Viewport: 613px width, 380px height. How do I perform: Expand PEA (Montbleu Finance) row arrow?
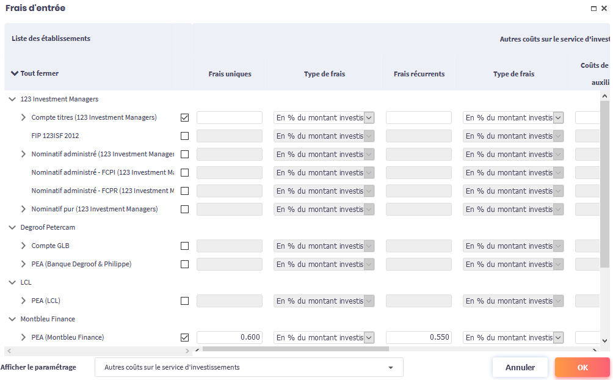[x=24, y=337]
